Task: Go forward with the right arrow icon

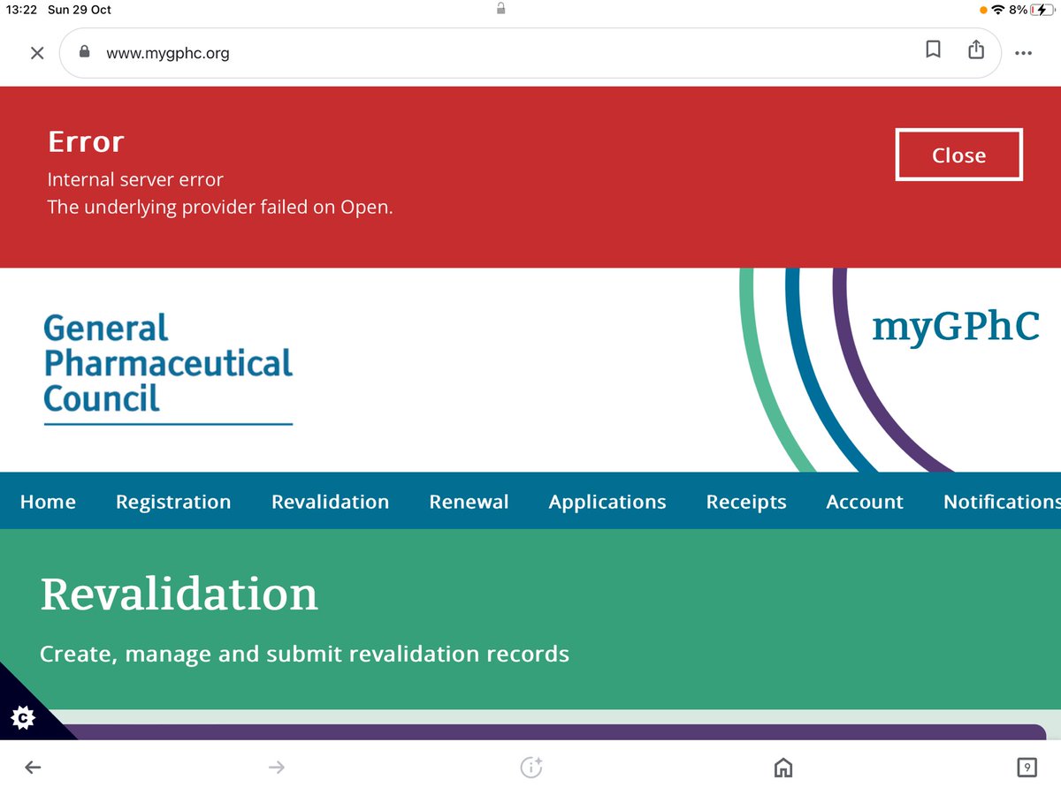Action: pyautogui.click(x=276, y=768)
